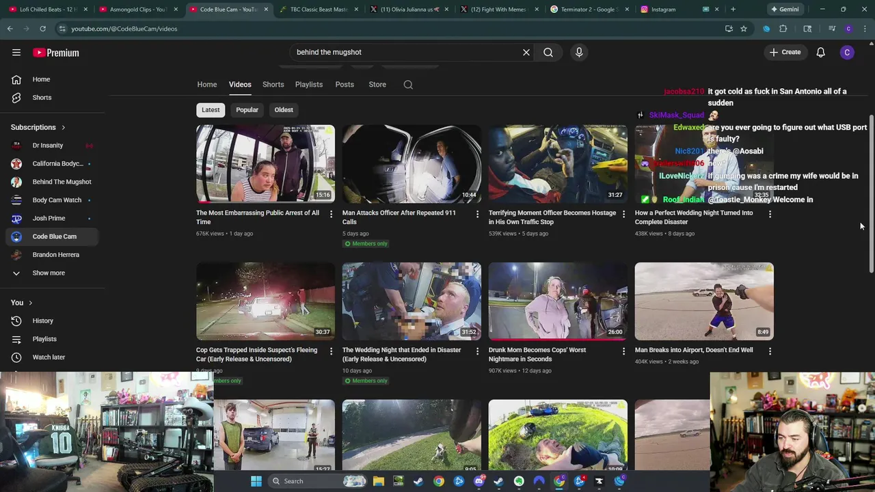Open File Explorer from the taskbar

pyautogui.click(x=378, y=481)
